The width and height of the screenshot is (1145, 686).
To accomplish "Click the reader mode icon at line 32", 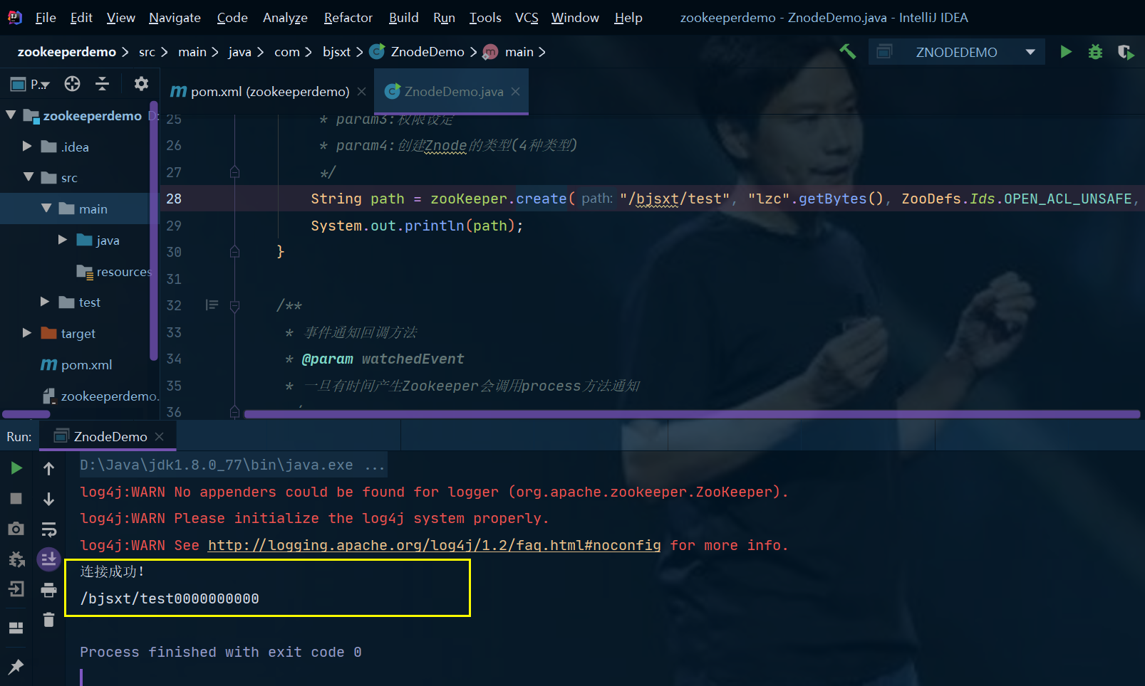I will [212, 305].
